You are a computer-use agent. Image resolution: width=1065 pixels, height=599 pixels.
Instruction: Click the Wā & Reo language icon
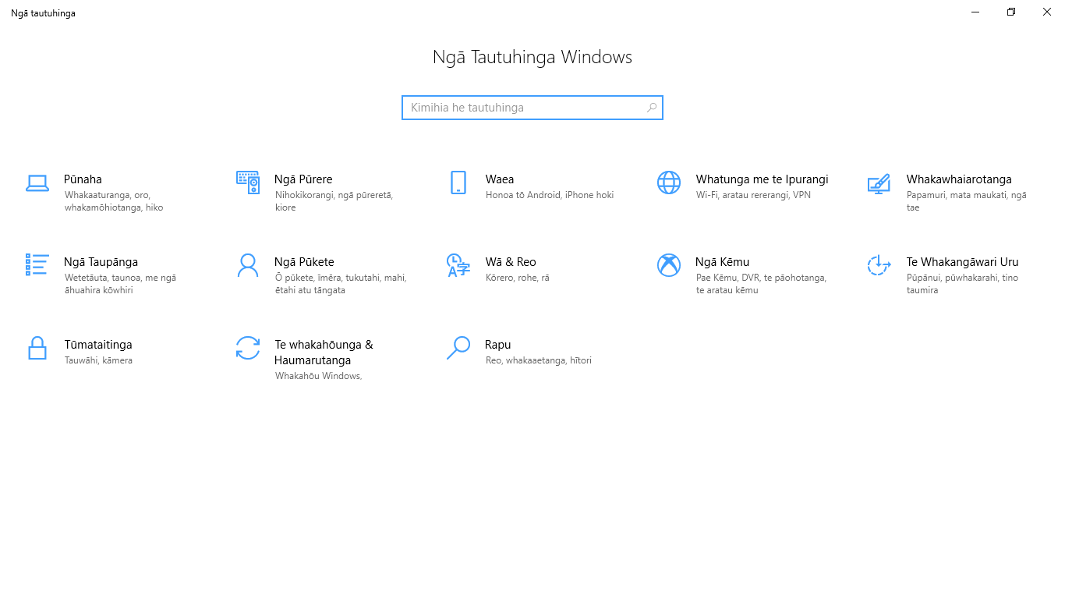458,265
